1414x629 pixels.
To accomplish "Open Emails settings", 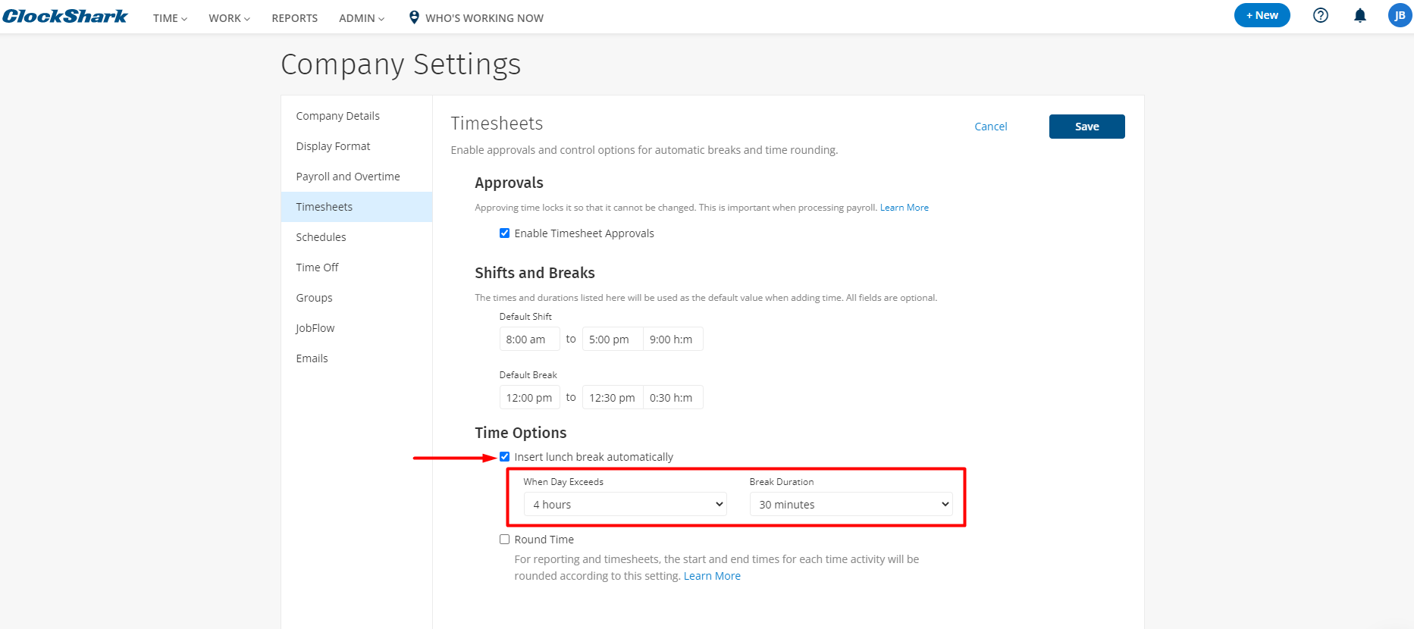I will [x=356, y=358].
